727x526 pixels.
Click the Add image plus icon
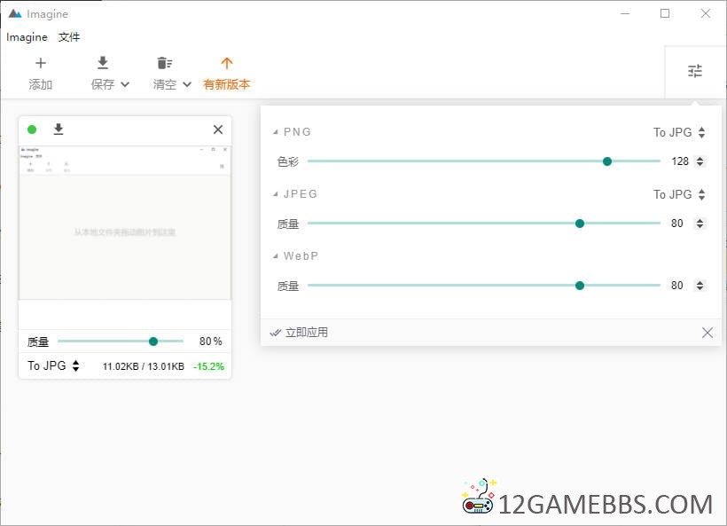tap(41, 64)
